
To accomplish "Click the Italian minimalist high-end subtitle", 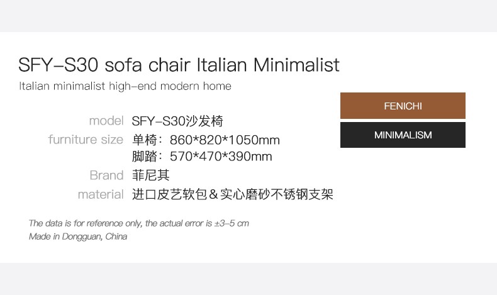I will pyautogui.click(x=125, y=86).
